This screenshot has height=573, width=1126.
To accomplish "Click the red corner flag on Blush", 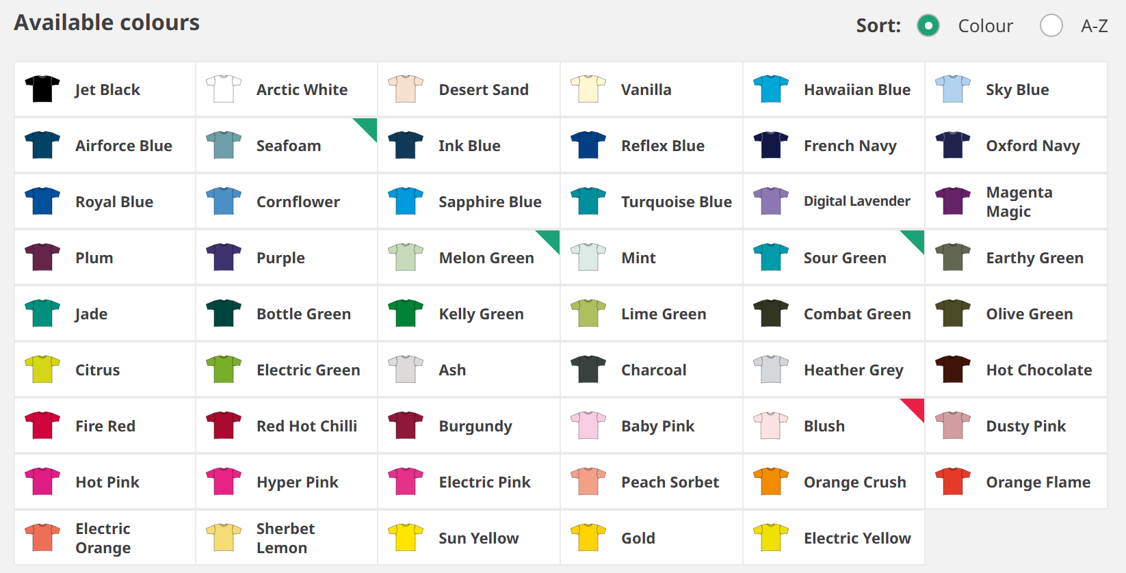I will pos(916,407).
